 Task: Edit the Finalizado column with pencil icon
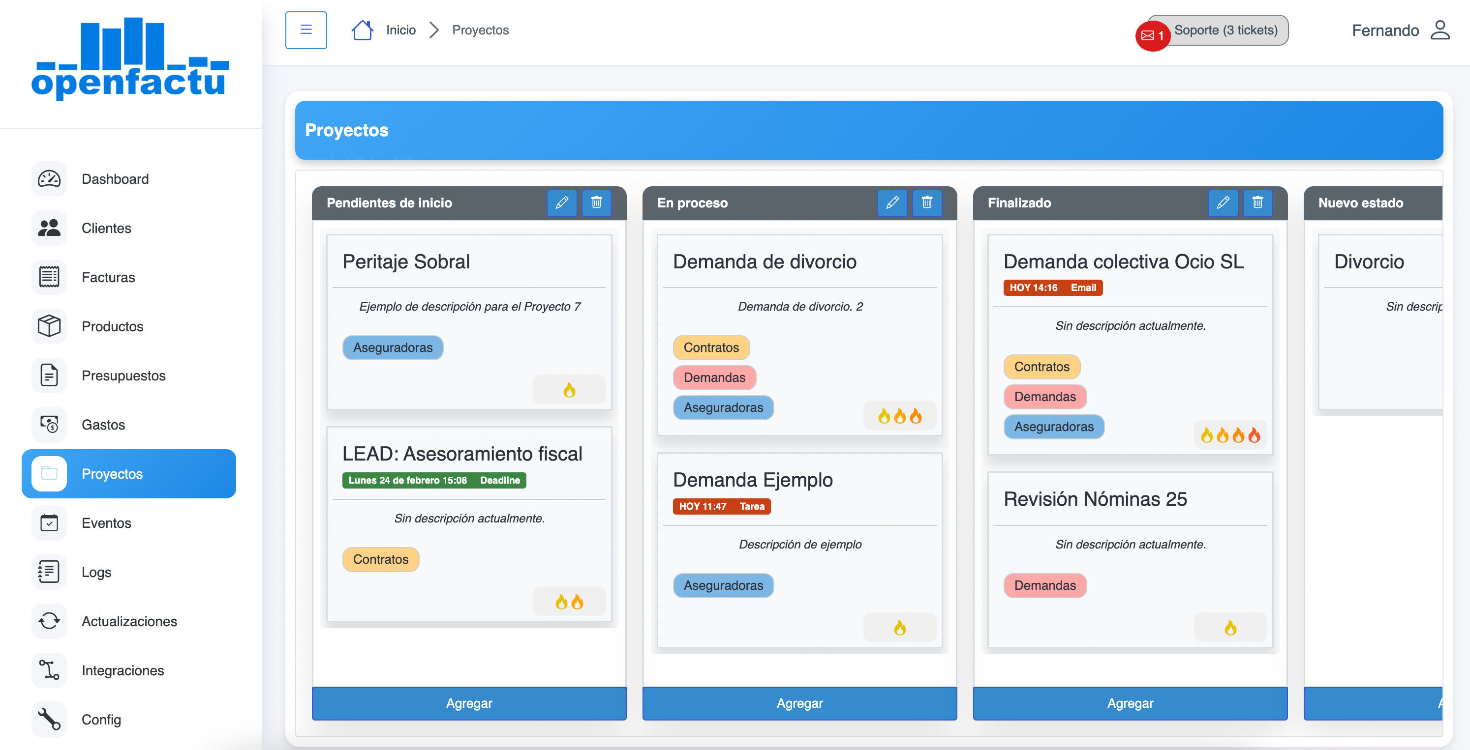1223,202
